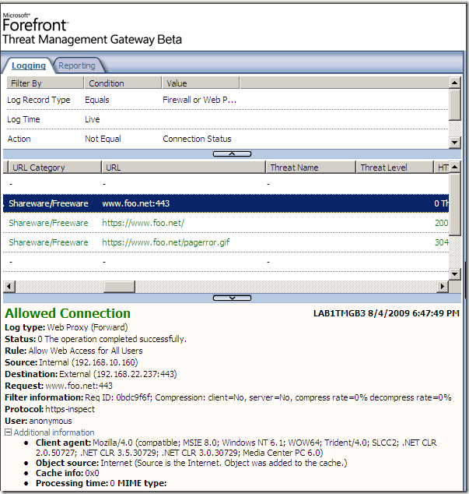Click the Status operation completed line
The image size is (469, 494).
[x=96, y=339]
